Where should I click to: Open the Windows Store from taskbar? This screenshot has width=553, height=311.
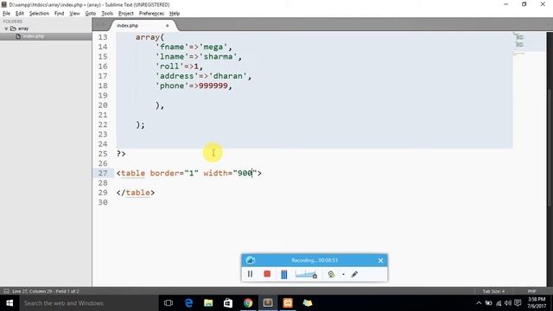click(x=228, y=303)
